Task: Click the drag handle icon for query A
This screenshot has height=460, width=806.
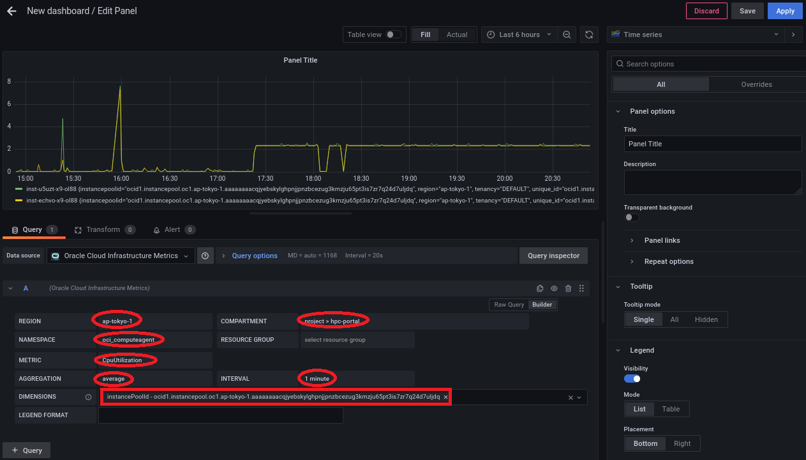Action: click(581, 289)
